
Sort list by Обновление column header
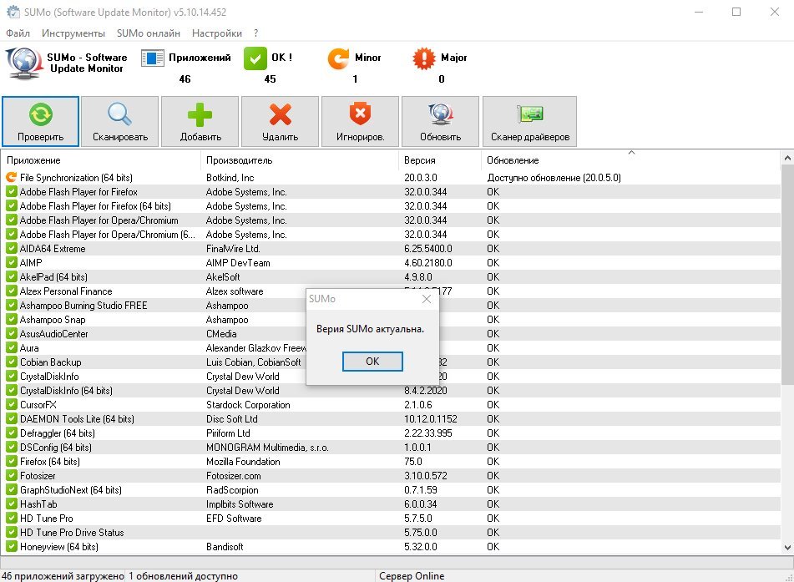click(513, 160)
